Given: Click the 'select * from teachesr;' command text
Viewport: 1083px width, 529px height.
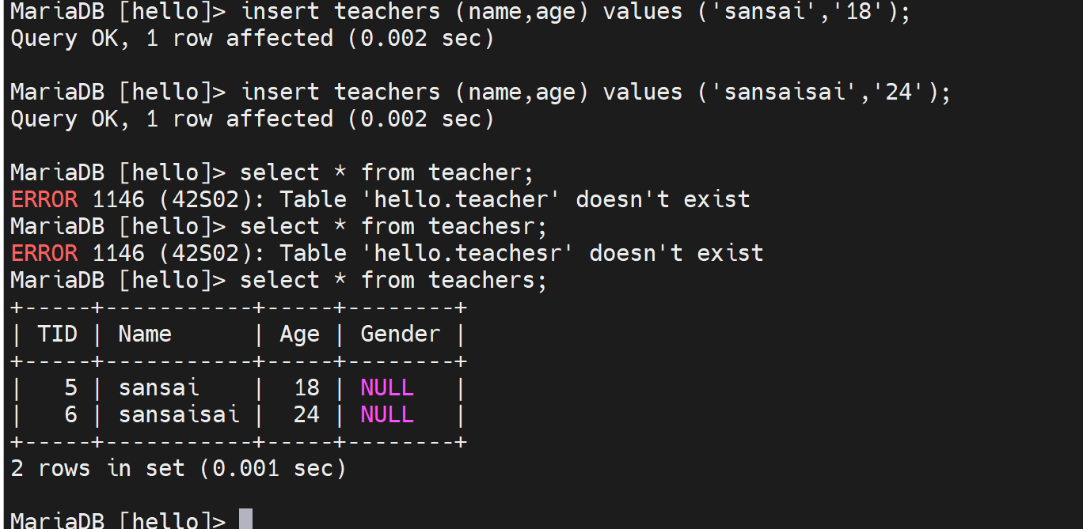Looking at the screenshot, I should [x=393, y=227].
